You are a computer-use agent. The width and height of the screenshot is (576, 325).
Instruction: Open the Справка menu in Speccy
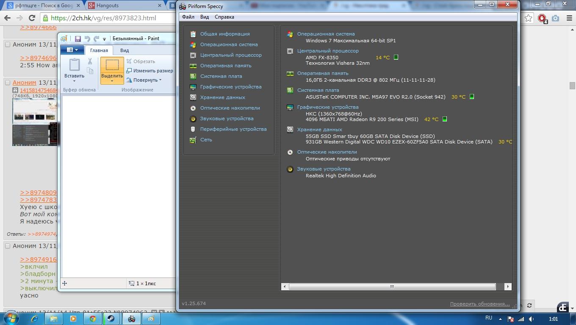(224, 17)
